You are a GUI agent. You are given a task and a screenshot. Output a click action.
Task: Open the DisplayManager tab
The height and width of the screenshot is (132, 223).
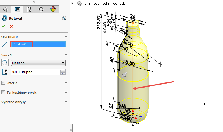[53, 9]
